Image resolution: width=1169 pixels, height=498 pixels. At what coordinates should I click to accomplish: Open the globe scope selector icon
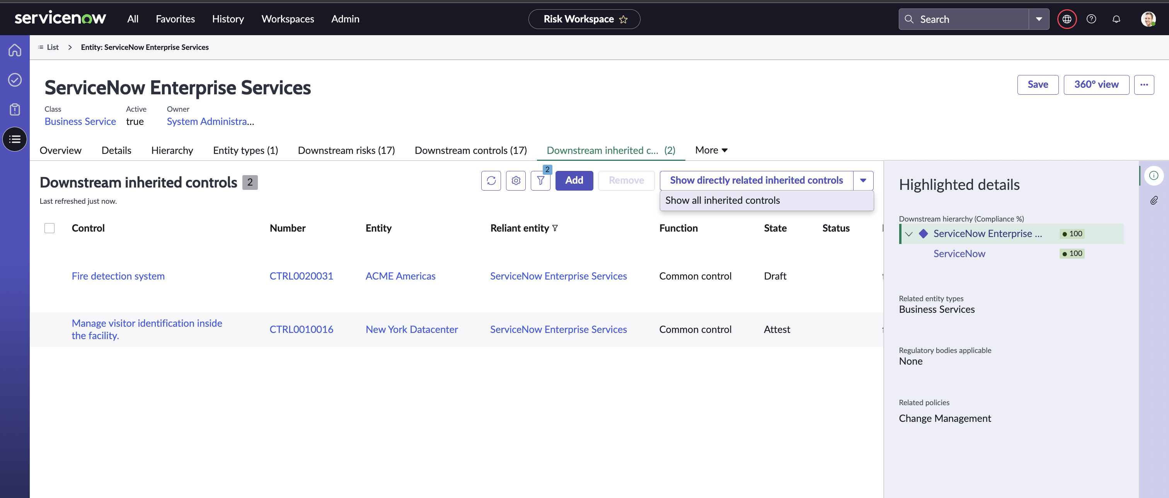1067,19
